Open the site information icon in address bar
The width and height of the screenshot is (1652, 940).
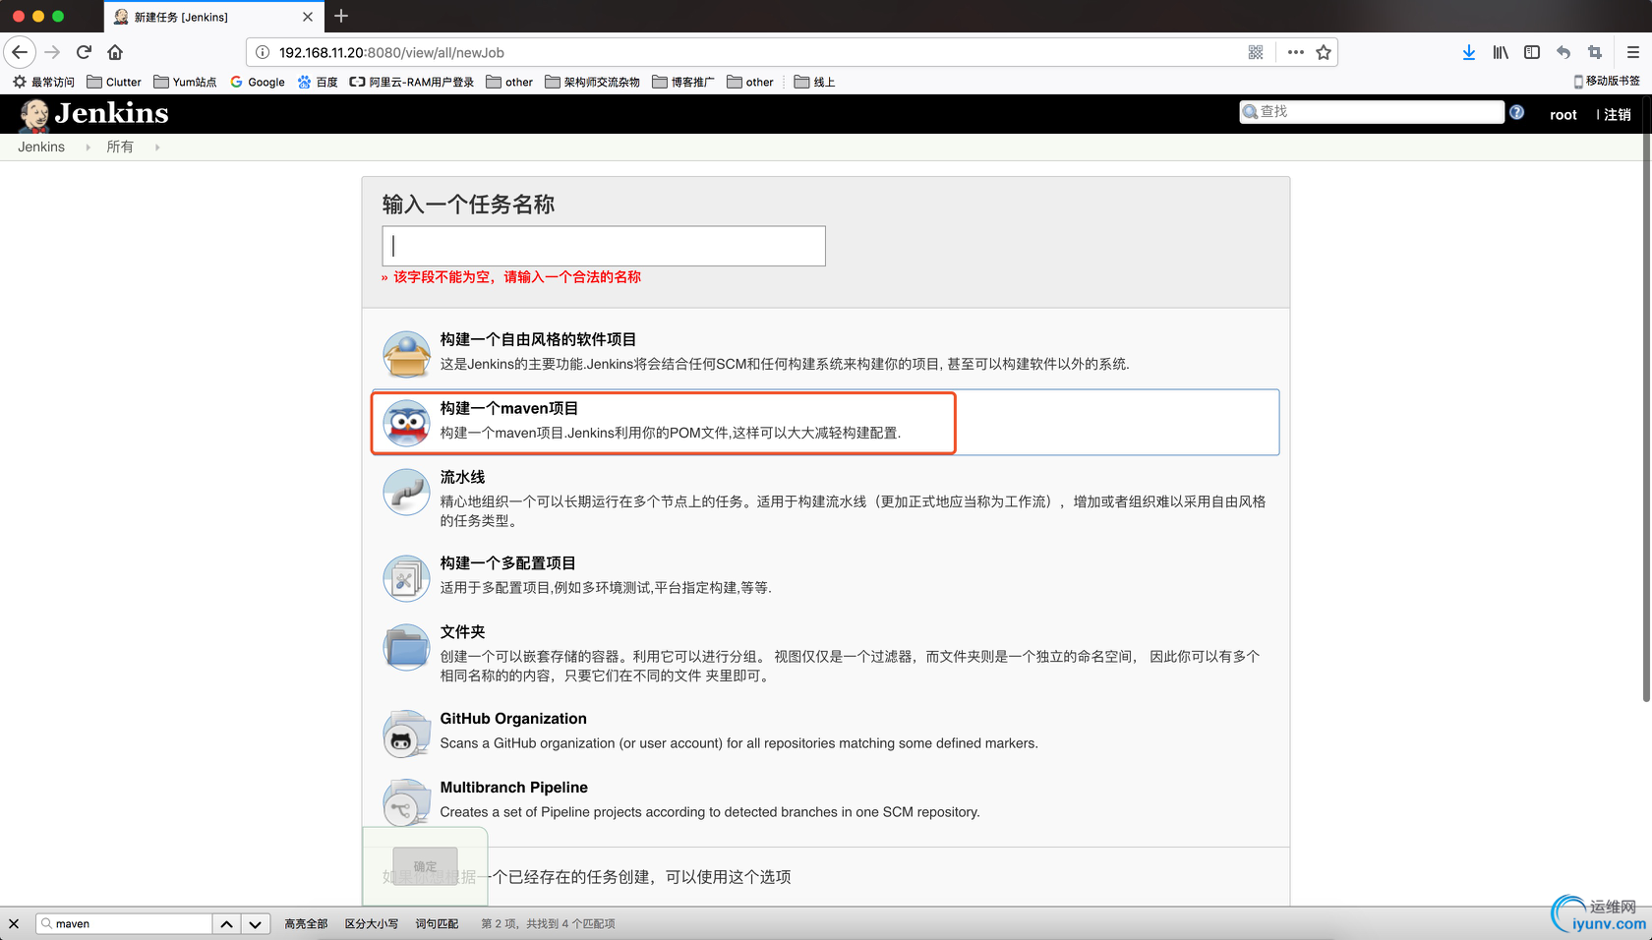point(263,52)
